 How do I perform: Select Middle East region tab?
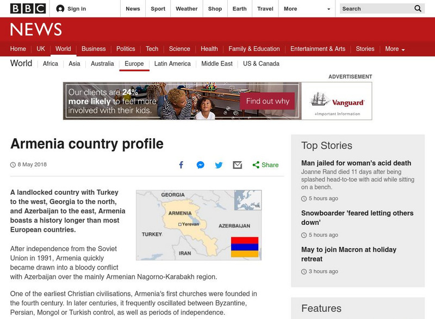217,63
